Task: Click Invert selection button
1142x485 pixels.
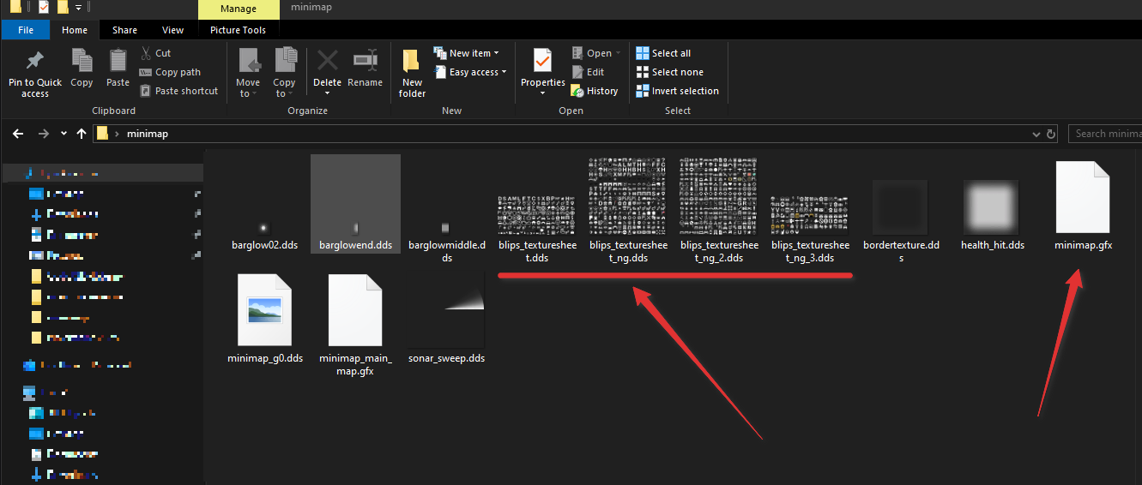Action: [677, 91]
